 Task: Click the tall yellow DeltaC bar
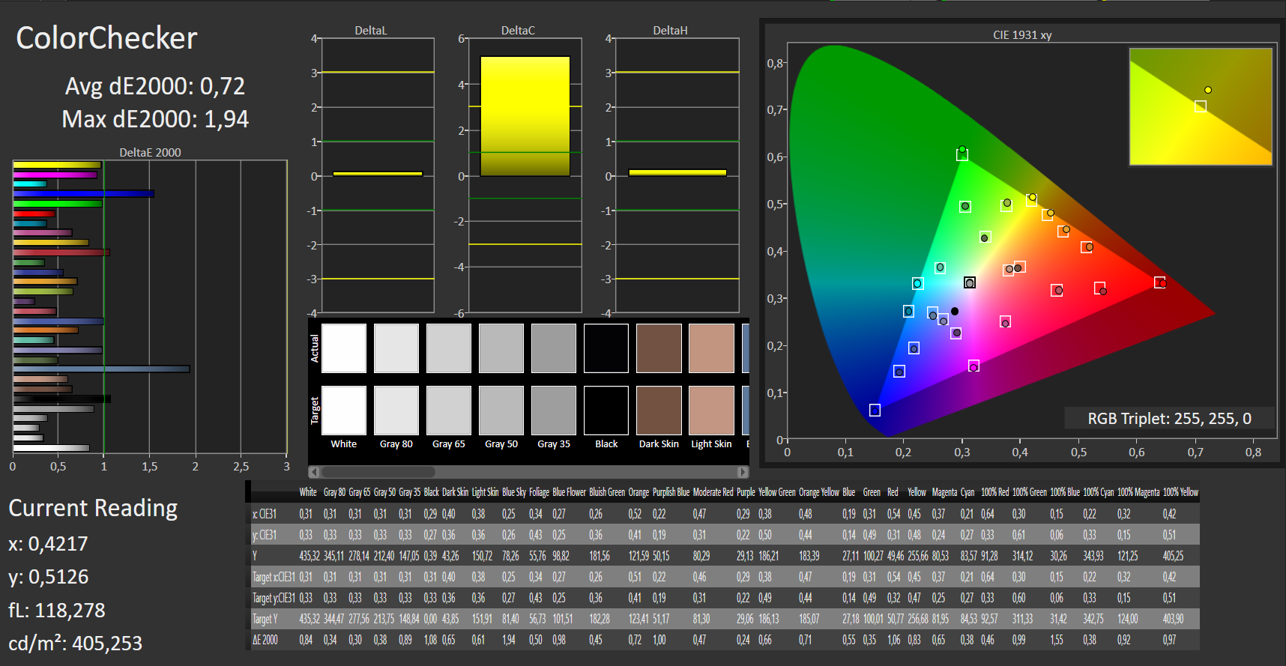click(x=525, y=116)
